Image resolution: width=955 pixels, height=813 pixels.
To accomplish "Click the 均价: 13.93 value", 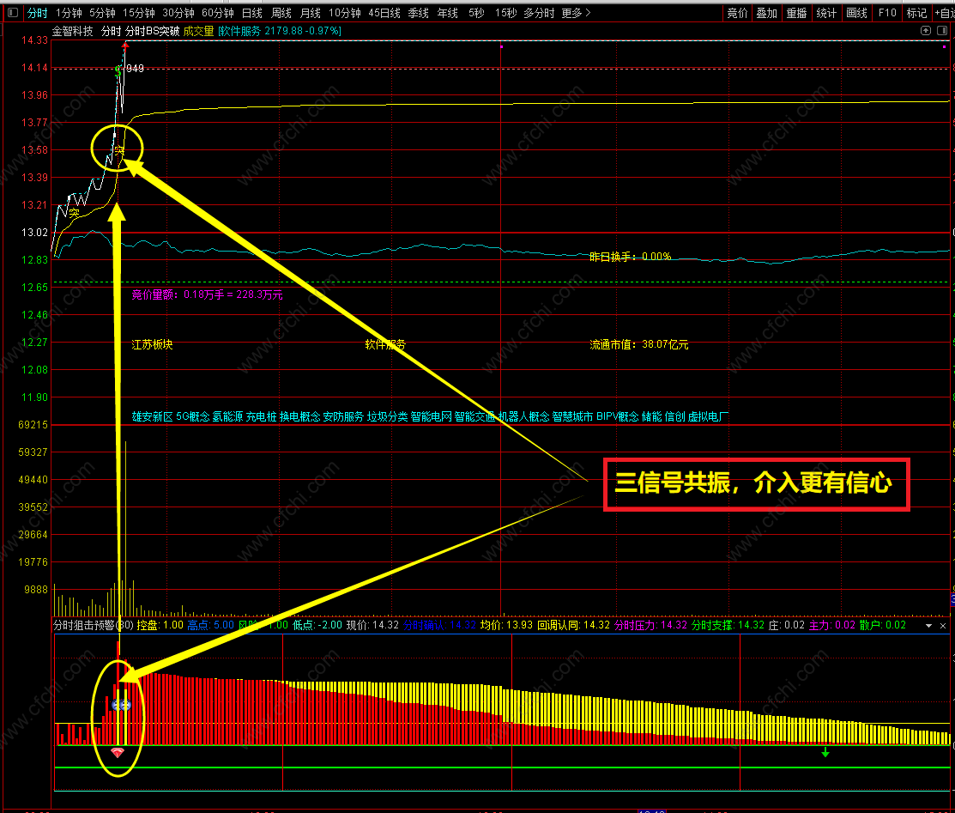I will point(506,625).
